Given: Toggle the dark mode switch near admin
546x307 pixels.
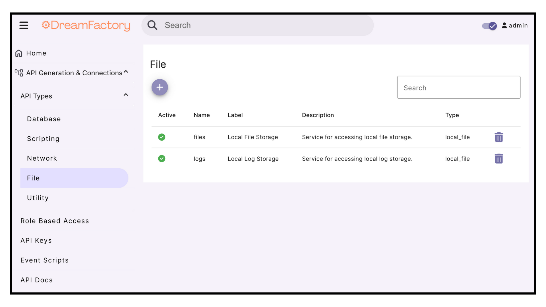Looking at the screenshot, I should pyautogui.click(x=489, y=26).
